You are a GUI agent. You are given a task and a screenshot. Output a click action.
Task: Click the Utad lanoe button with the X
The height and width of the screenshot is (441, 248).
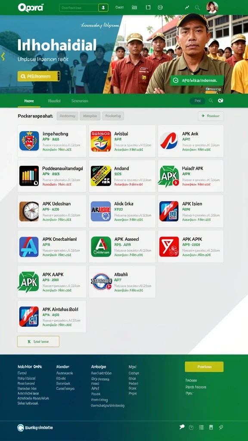[38, 342]
